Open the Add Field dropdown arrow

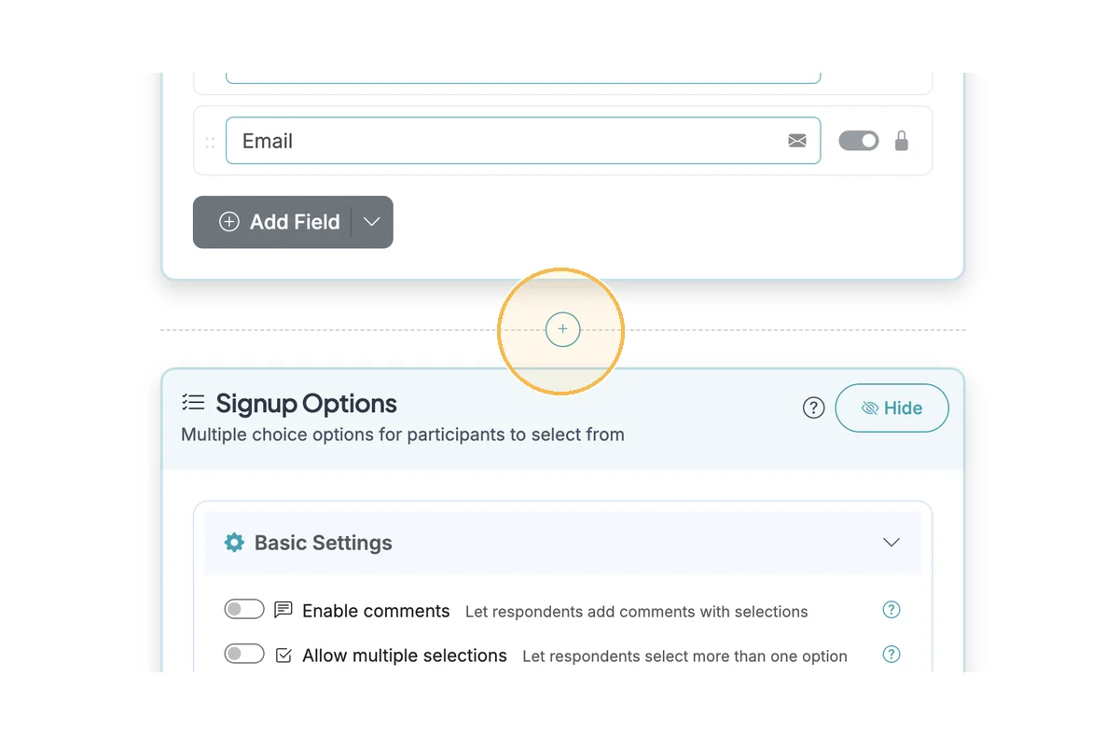[372, 222]
